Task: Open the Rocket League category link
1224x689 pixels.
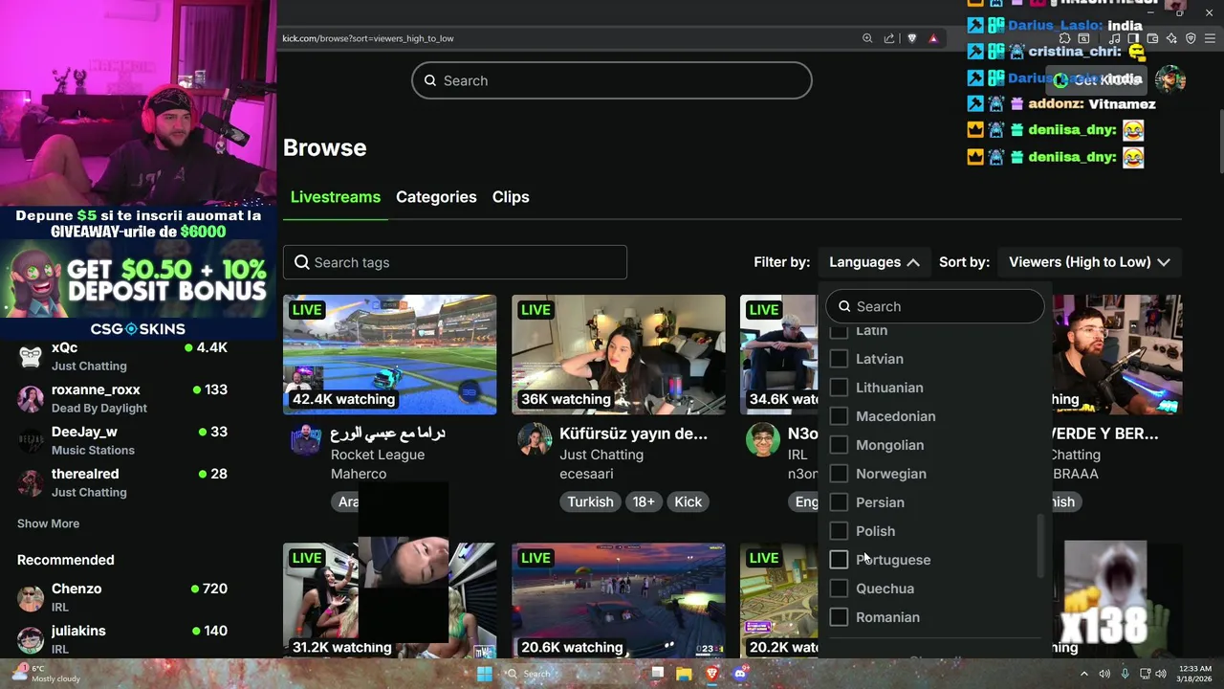Action: 378,455
